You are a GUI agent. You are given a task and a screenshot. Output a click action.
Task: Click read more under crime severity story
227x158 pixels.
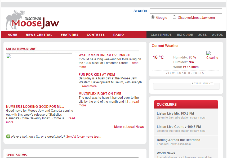pos(72,118)
